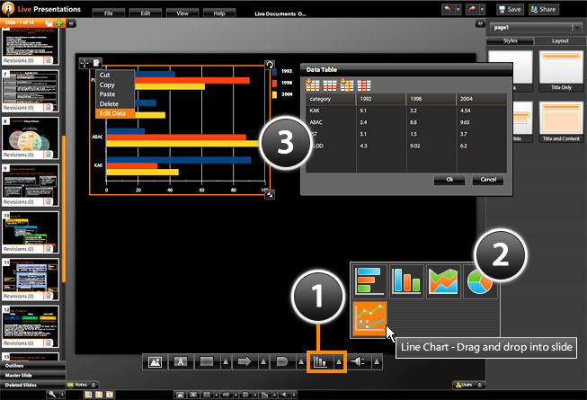Screen dimensions: 587x400
Task: Collapse the right styles panel
Action: pyautogui.click(x=480, y=23)
